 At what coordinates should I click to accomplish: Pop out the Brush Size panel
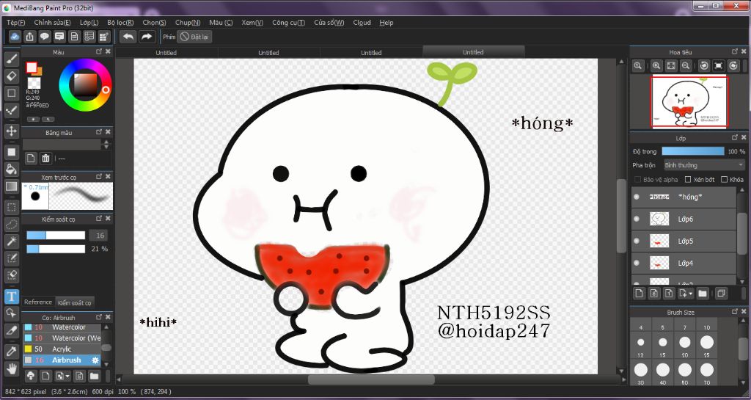[x=735, y=311]
